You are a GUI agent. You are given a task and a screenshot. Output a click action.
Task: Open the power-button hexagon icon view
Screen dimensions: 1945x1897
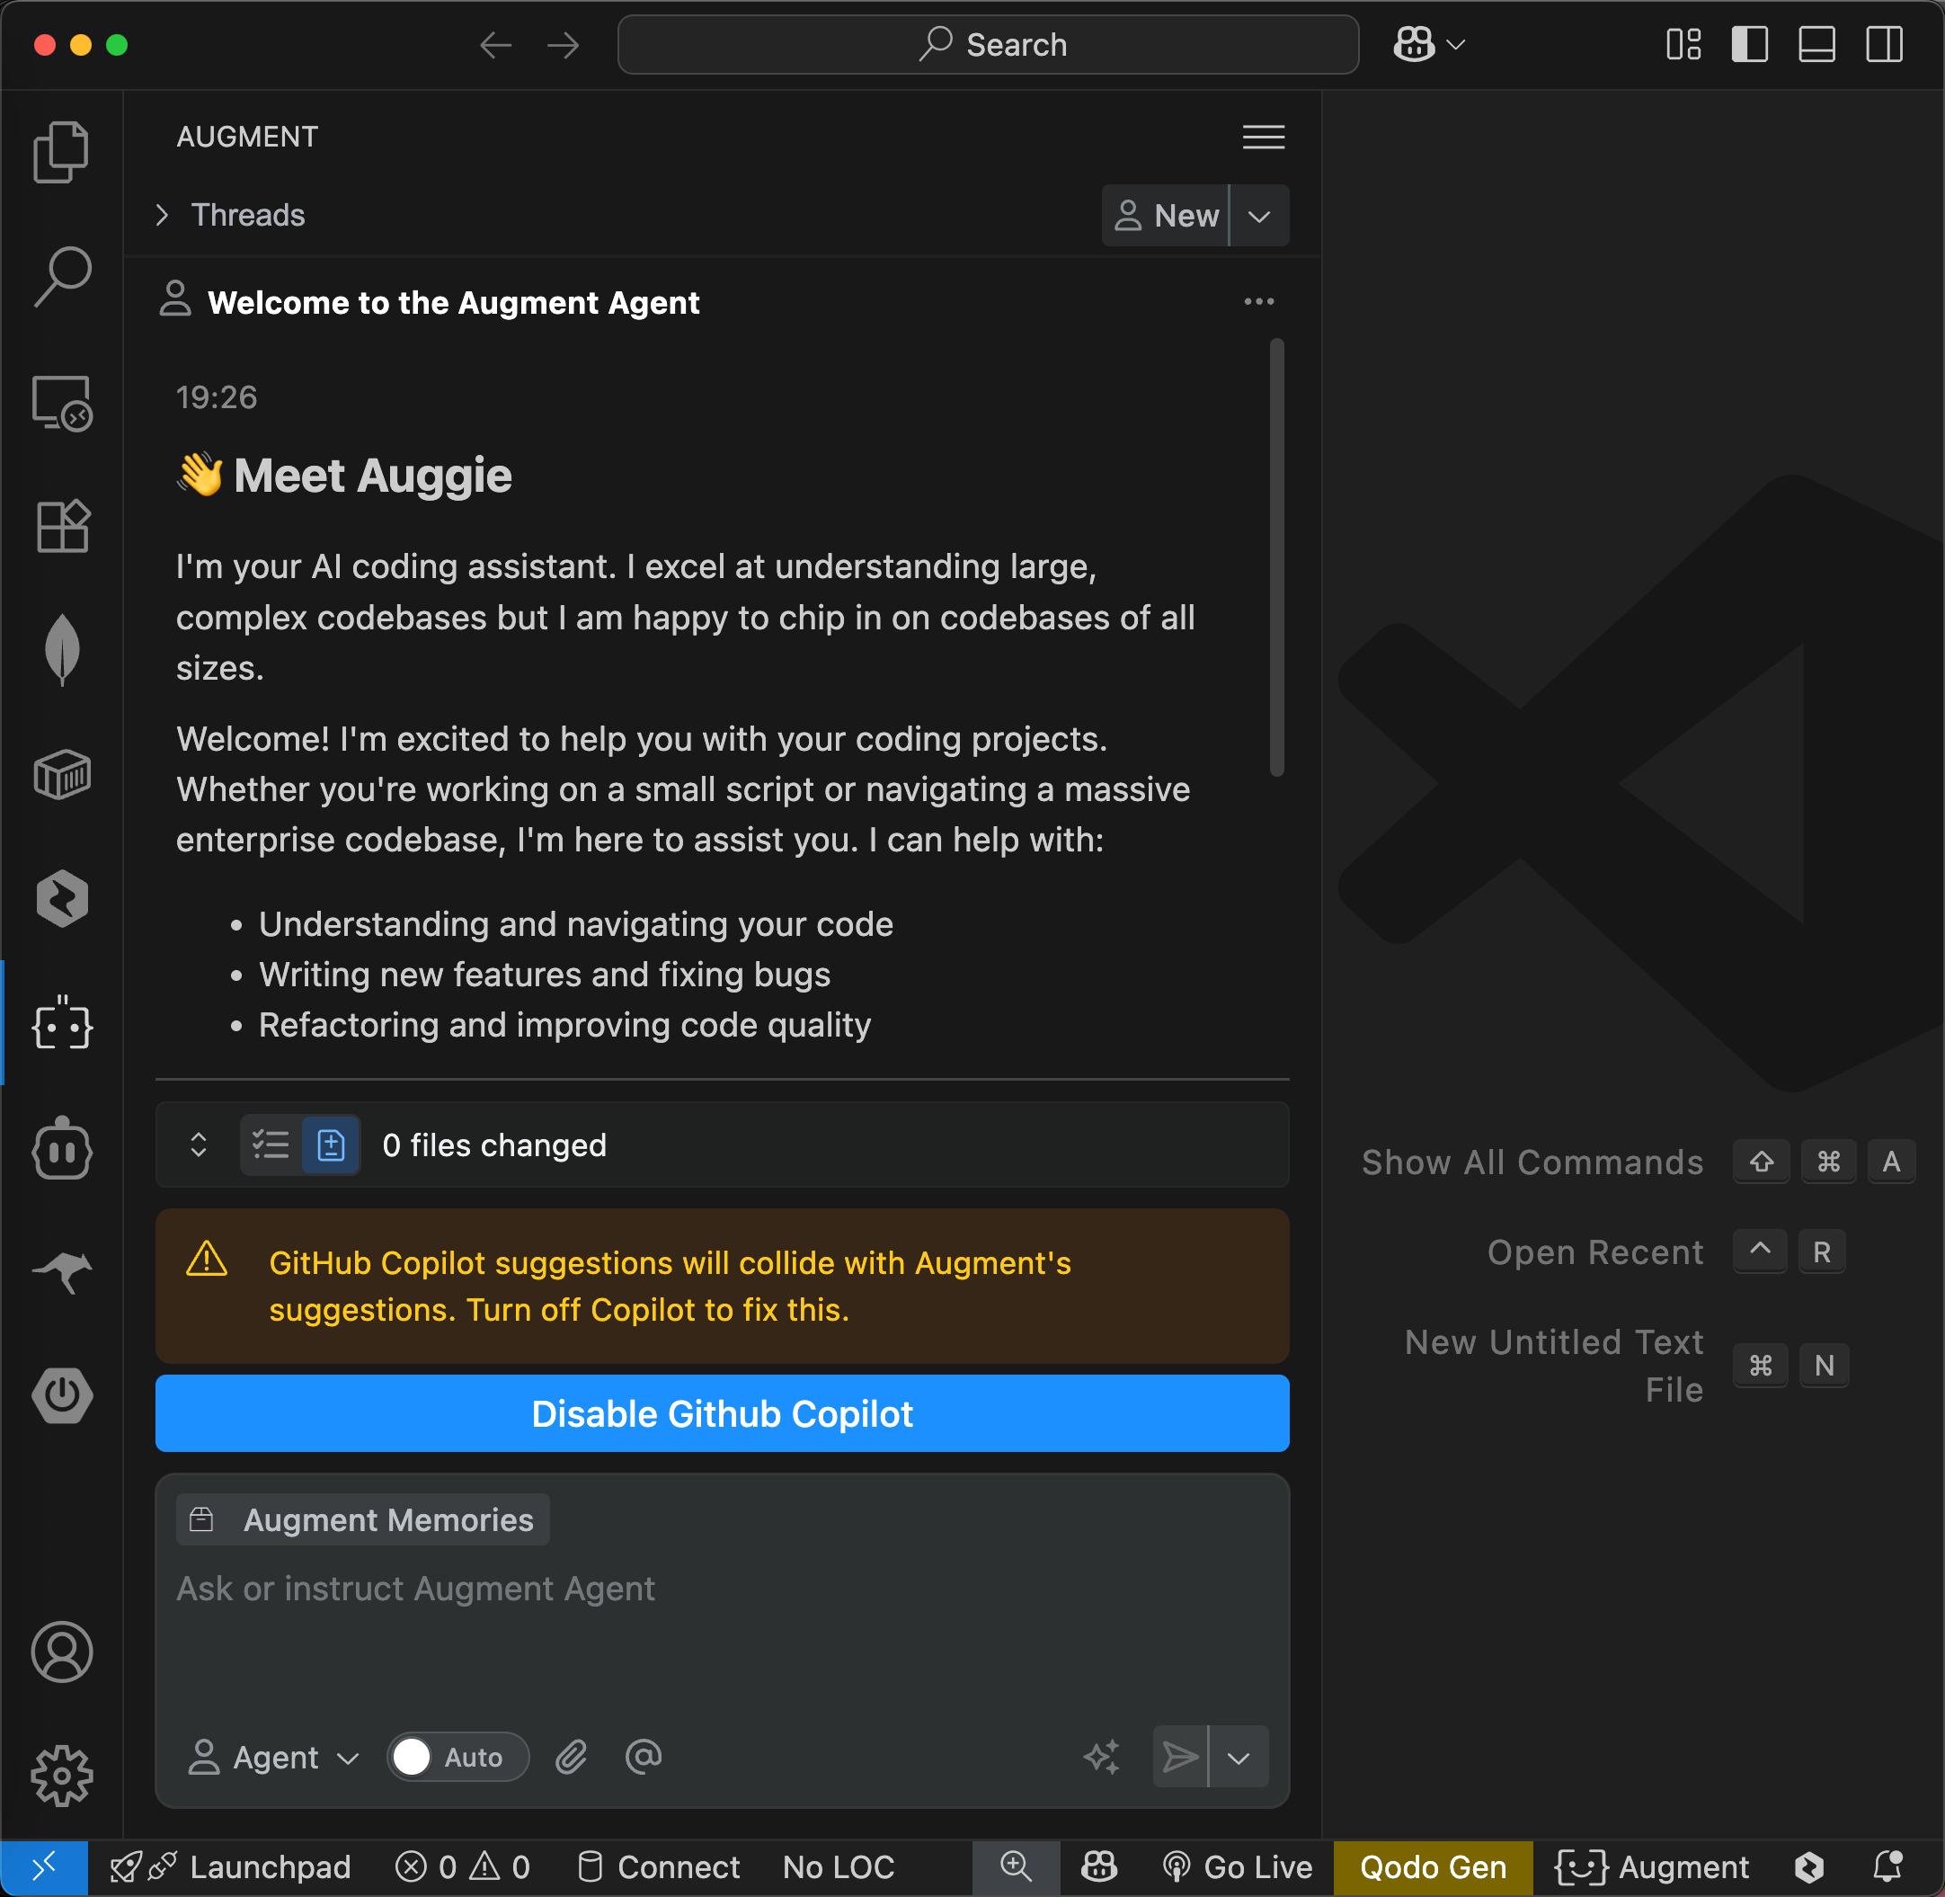click(x=62, y=1396)
